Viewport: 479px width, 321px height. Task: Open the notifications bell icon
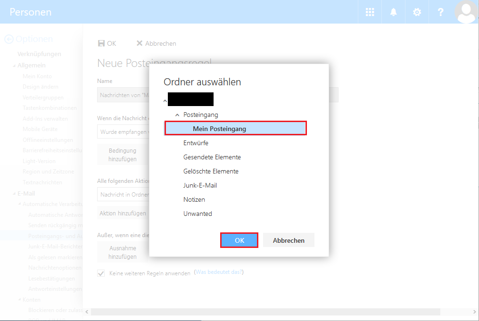393,12
